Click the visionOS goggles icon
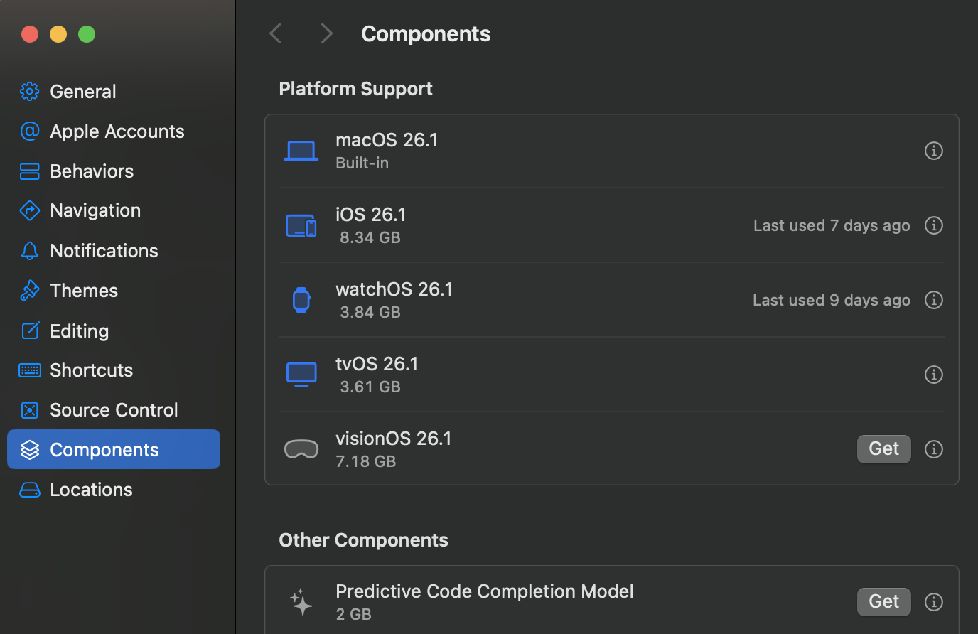 tap(301, 448)
